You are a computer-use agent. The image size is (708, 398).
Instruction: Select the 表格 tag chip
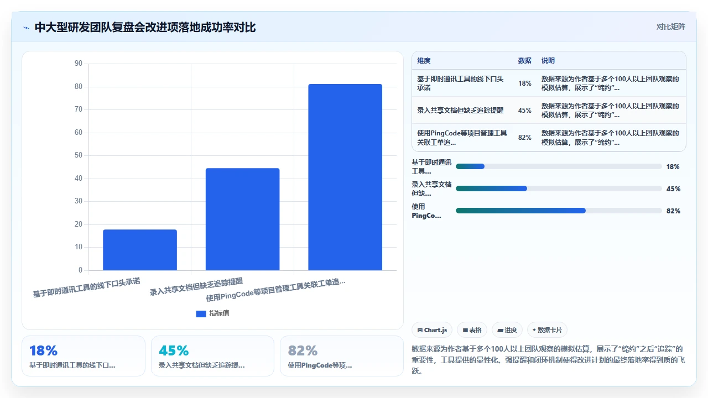(x=472, y=330)
